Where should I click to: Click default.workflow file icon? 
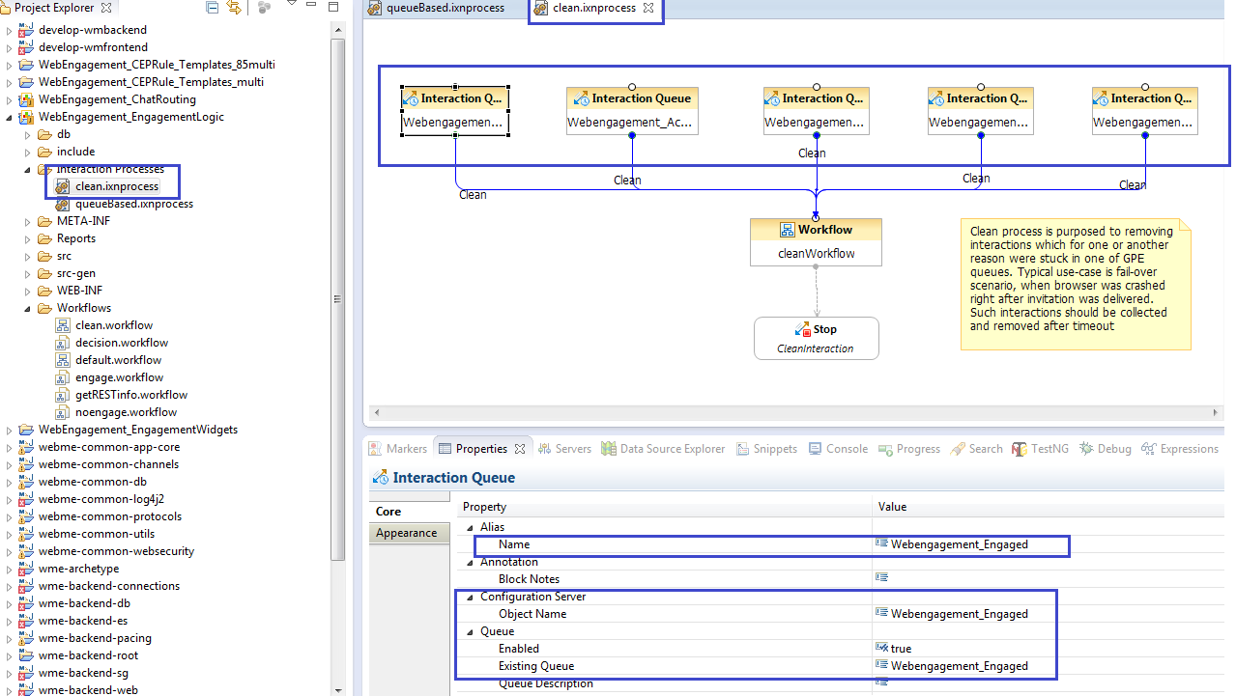63,360
